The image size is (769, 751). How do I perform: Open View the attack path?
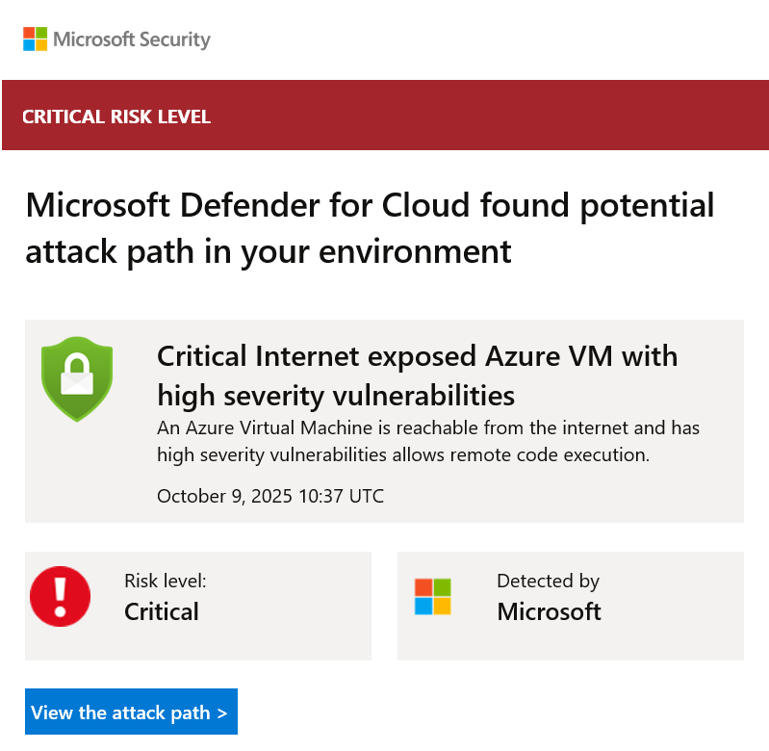click(132, 712)
